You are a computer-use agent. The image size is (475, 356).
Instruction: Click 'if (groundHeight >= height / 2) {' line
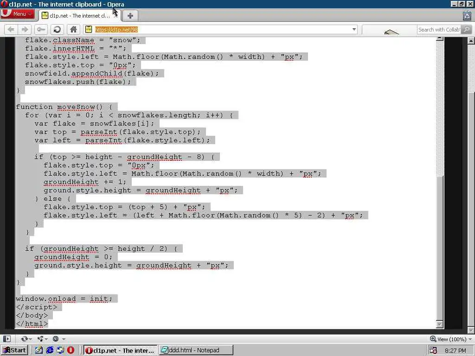click(x=101, y=249)
